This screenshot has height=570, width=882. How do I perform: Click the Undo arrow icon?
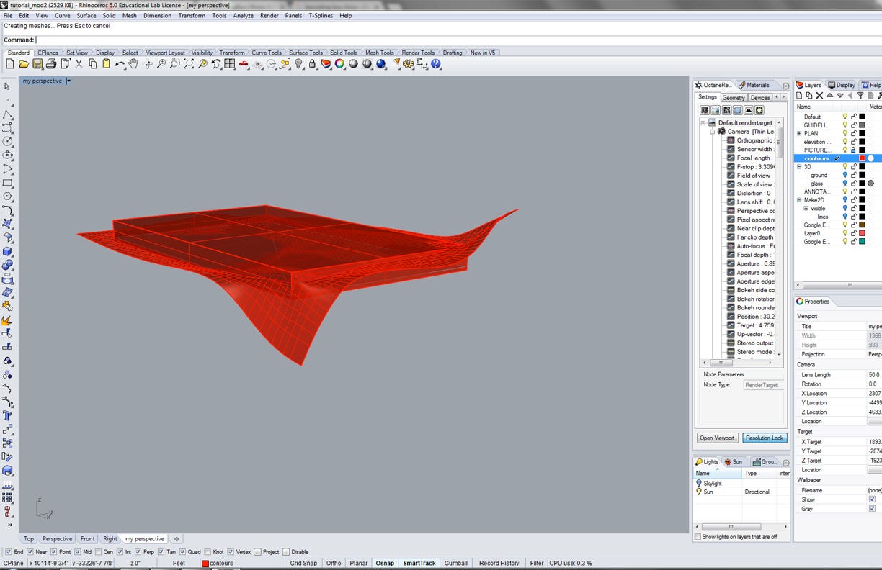[120, 64]
